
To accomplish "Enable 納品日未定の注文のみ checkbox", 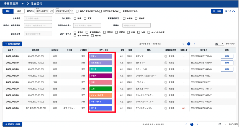I will [78, 11].
